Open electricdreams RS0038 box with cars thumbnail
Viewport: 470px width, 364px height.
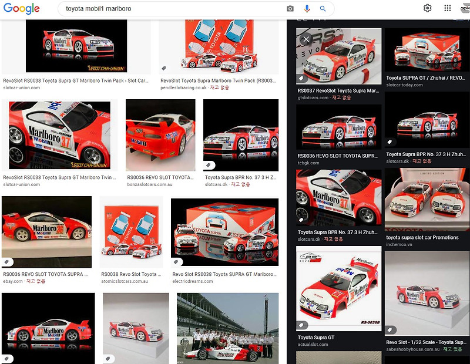pos(225,232)
